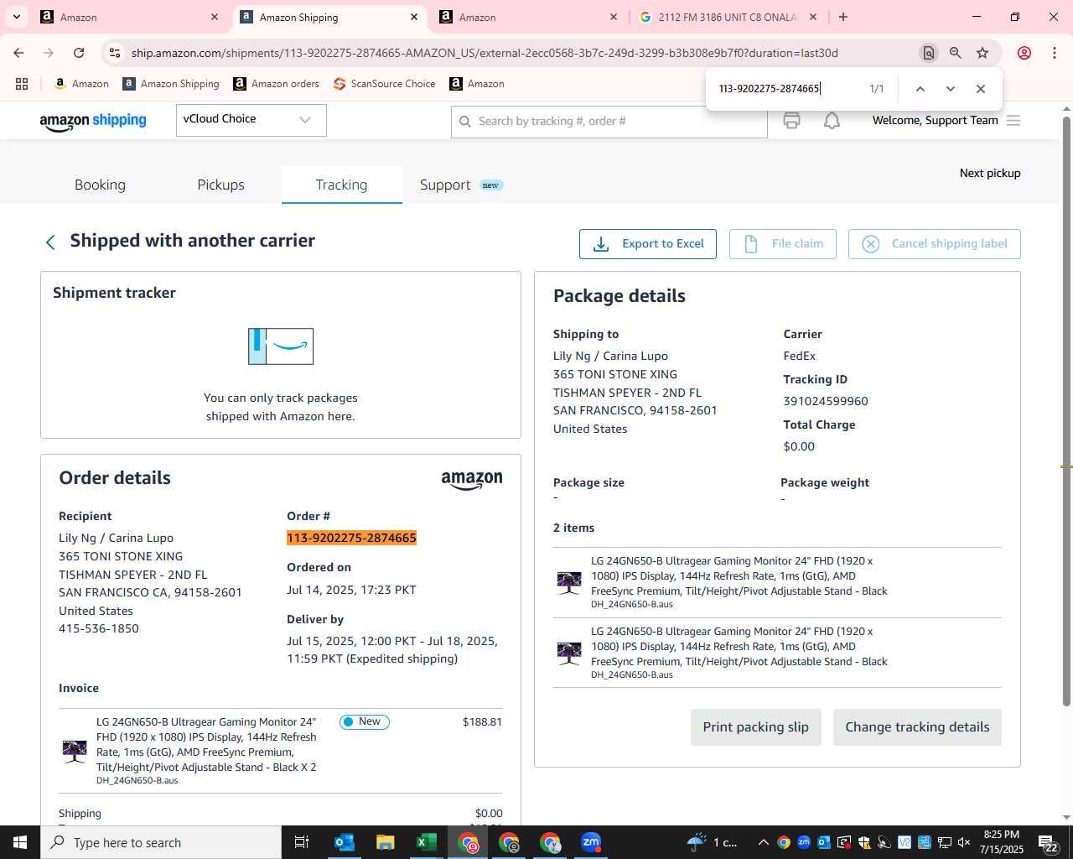Click the first LG monitor thumbnail in Package details

569,582
